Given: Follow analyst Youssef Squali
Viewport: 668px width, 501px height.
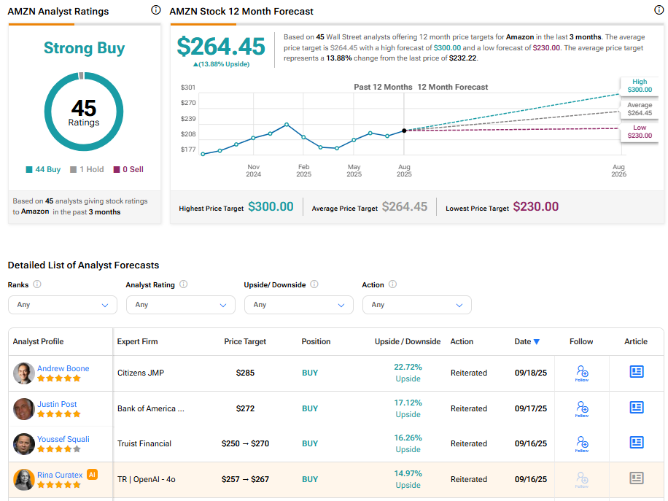Looking at the screenshot, I should [581, 443].
